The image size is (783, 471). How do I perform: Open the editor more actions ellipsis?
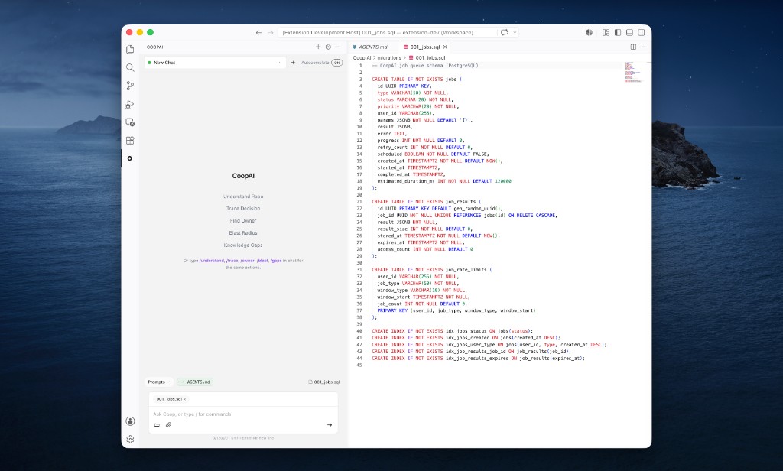643,47
